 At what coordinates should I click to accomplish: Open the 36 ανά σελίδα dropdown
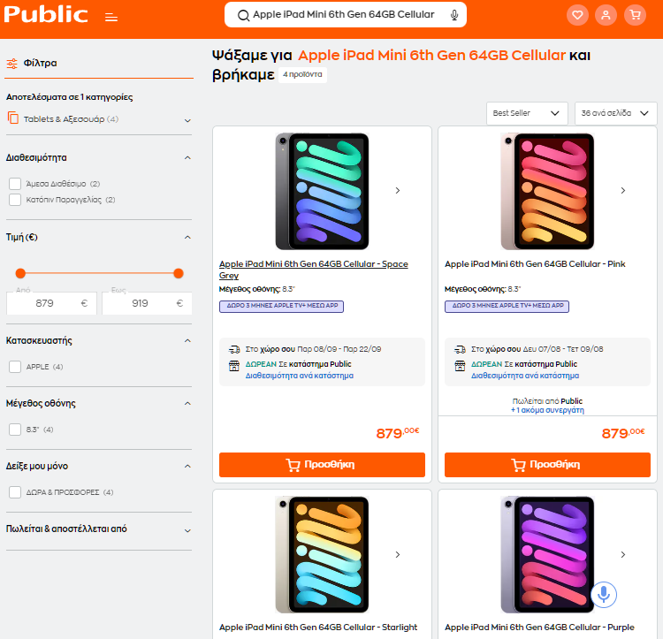tap(615, 113)
